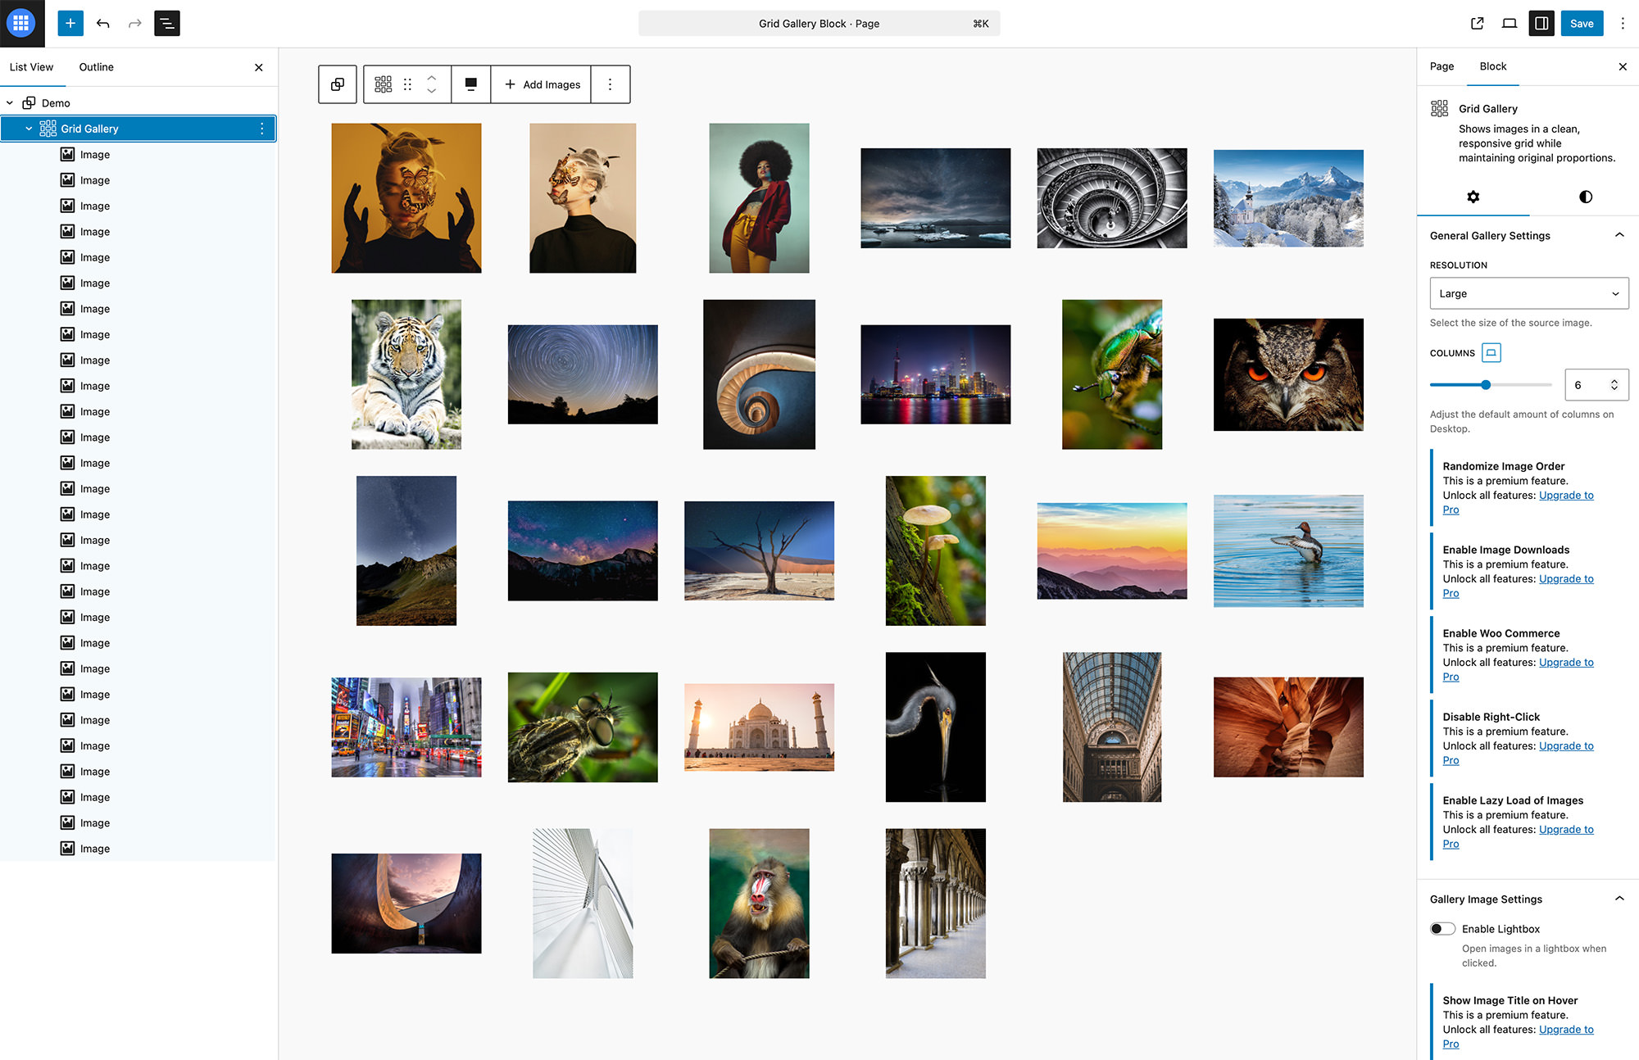Switch to the Page tab in sidebar
Screen dimensions: 1639x1060
[1442, 66]
